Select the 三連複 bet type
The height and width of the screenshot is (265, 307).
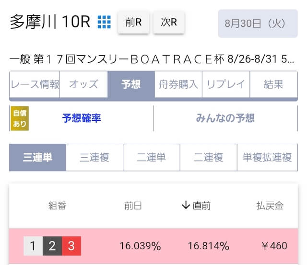point(94,158)
